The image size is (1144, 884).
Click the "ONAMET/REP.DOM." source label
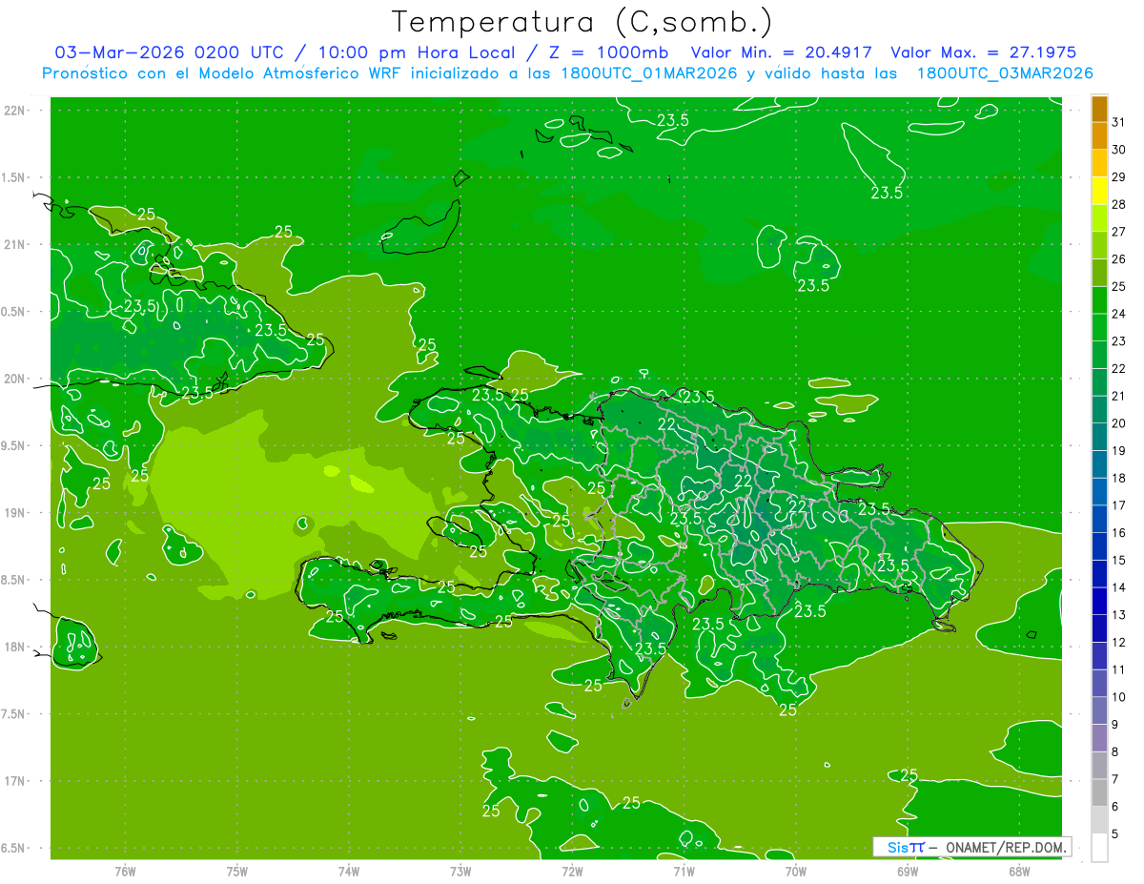(1004, 847)
